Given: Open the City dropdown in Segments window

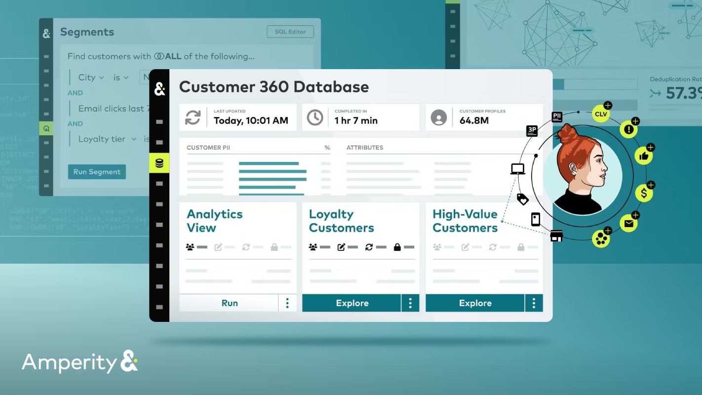Looking at the screenshot, I should 91,77.
